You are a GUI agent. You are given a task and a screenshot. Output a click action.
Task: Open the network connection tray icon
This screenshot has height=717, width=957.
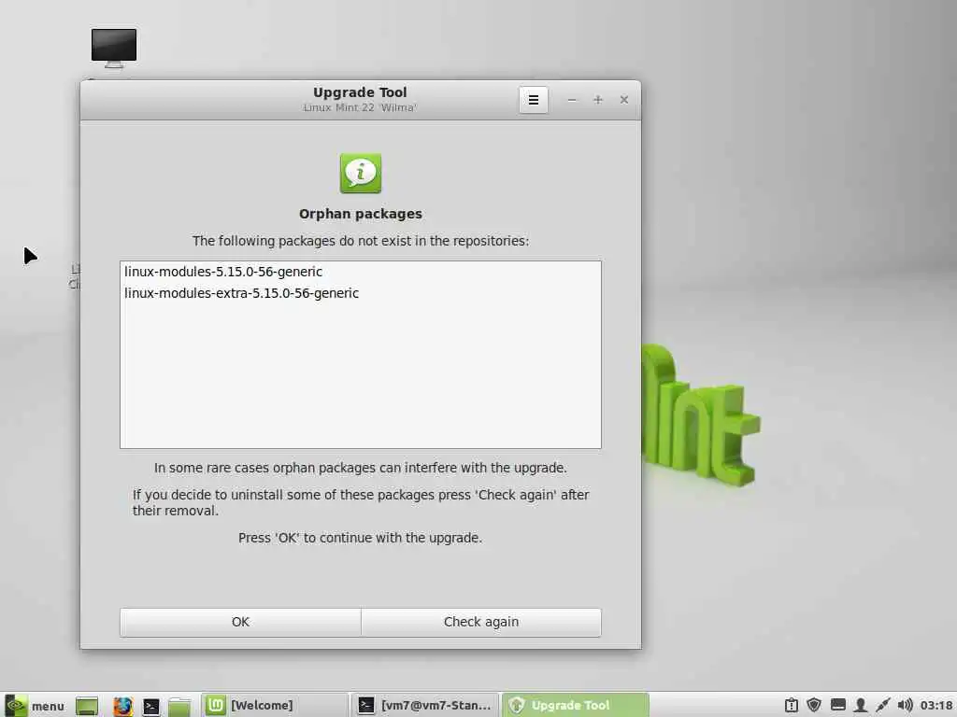(882, 706)
